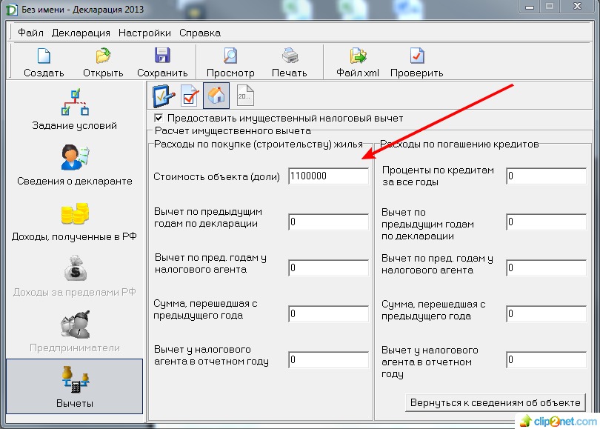Click the Создать new document icon

pyautogui.click(x=44, y=56)
